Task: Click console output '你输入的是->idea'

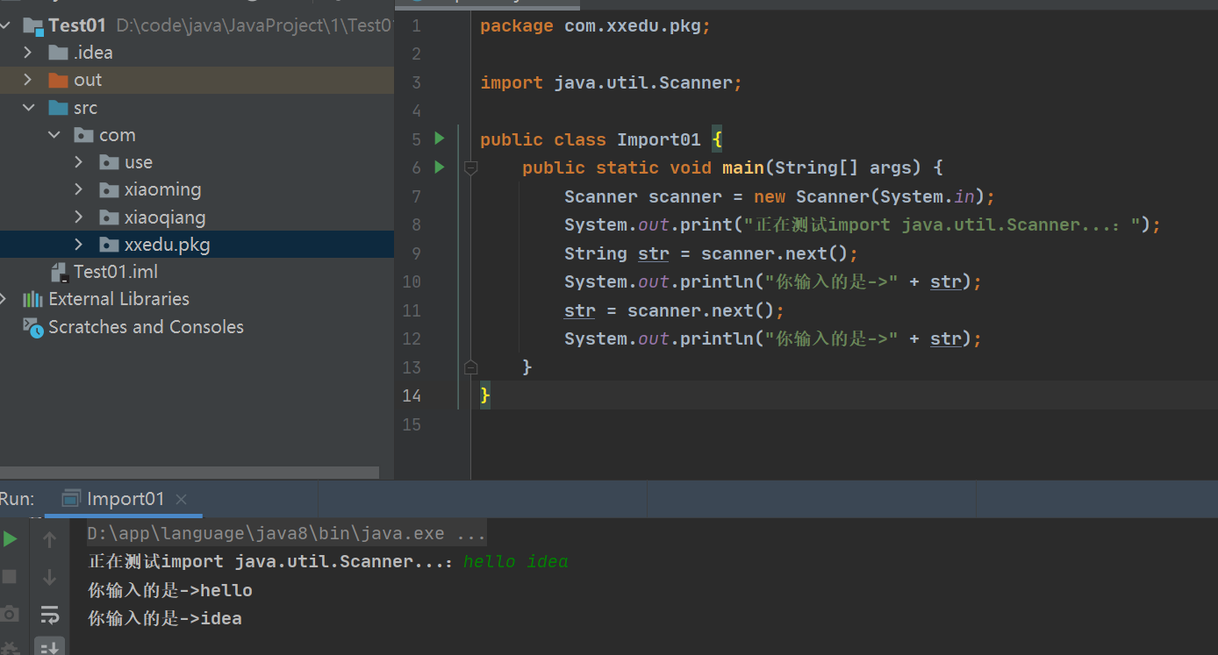Action: (165, 618)
